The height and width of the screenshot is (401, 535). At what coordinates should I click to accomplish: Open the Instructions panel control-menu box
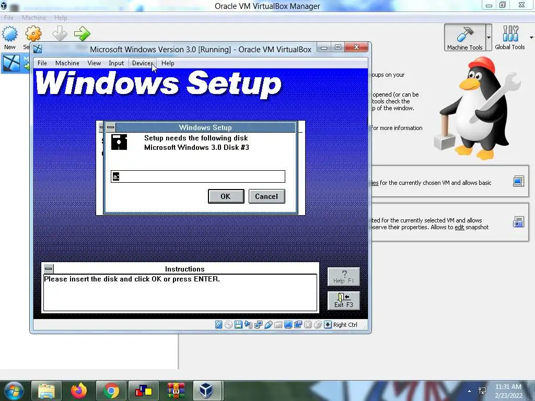(x=49, y=269)
